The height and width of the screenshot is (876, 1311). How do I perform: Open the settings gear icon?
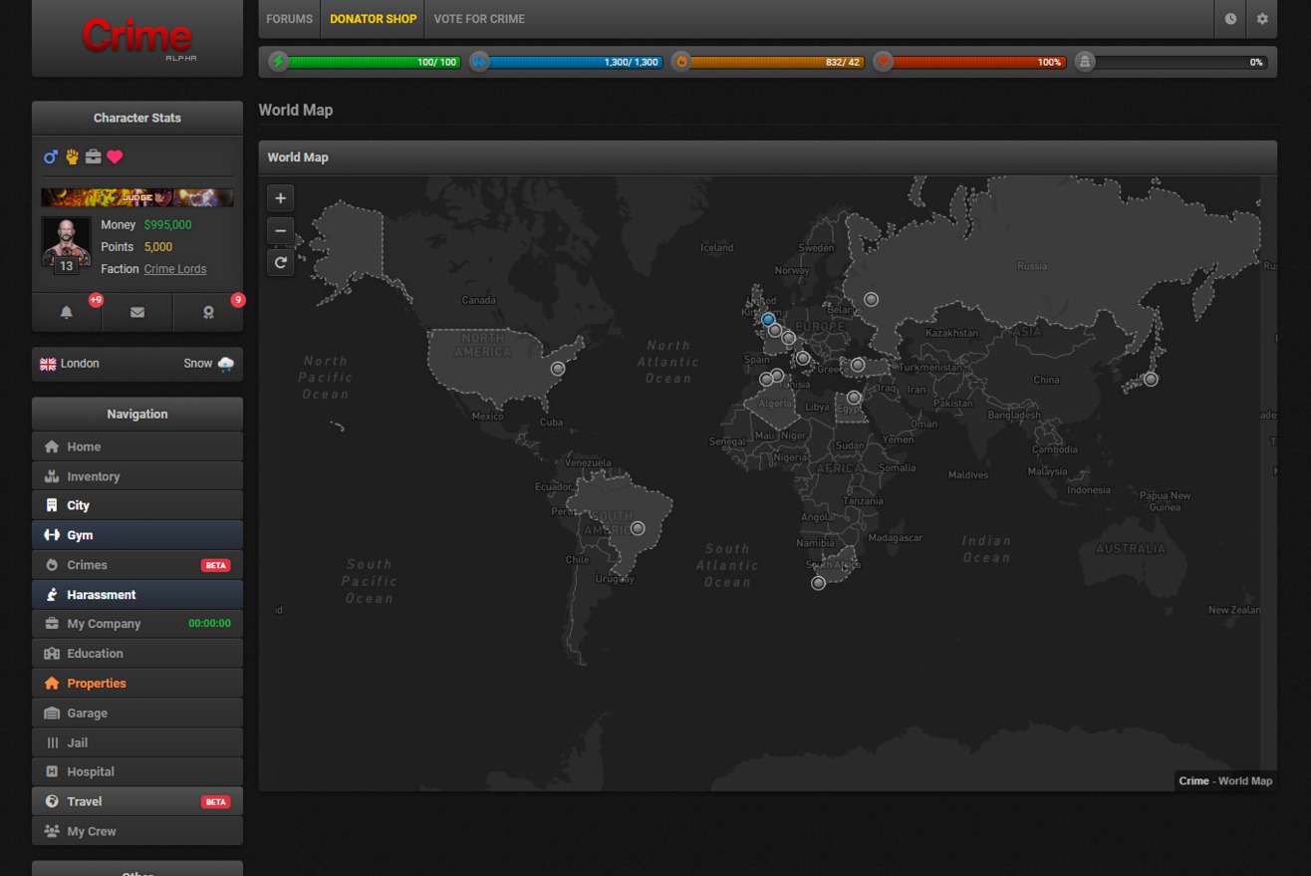[1262, 19]
